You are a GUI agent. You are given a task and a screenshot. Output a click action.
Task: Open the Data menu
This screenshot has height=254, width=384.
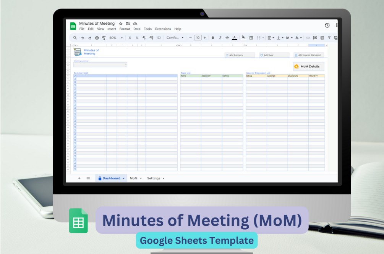click(x=137, y=29)
